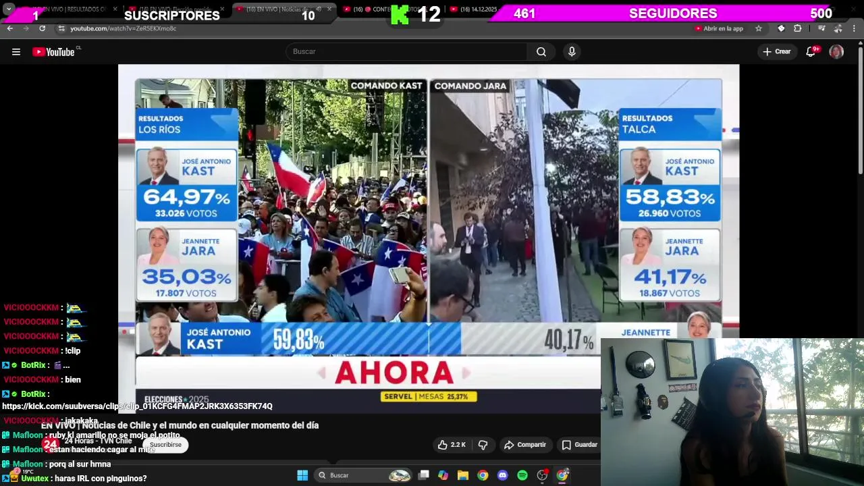
Task: Open the kick.com clip link in chat
Action: (137, 406)
